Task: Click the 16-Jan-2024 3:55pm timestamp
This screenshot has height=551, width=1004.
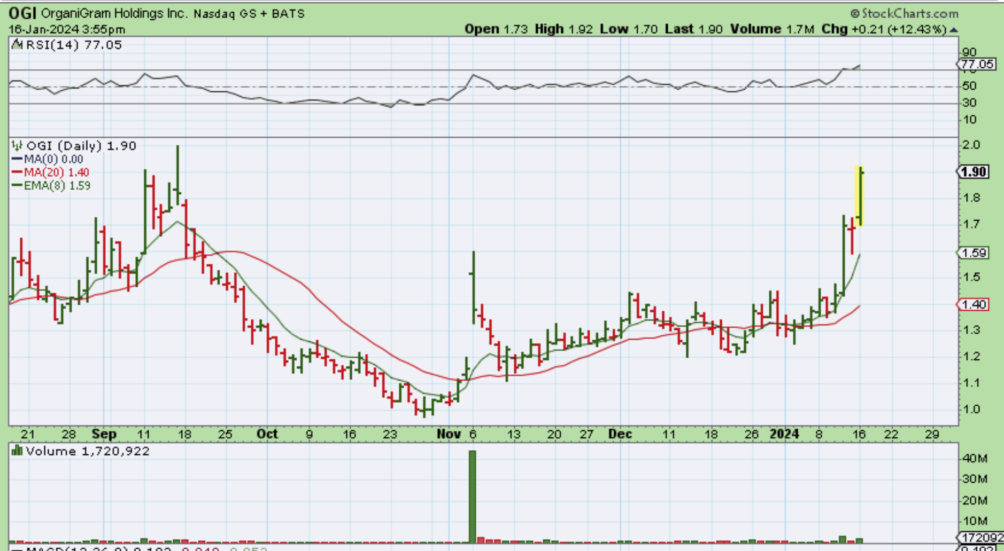Action: click(67, 29)
